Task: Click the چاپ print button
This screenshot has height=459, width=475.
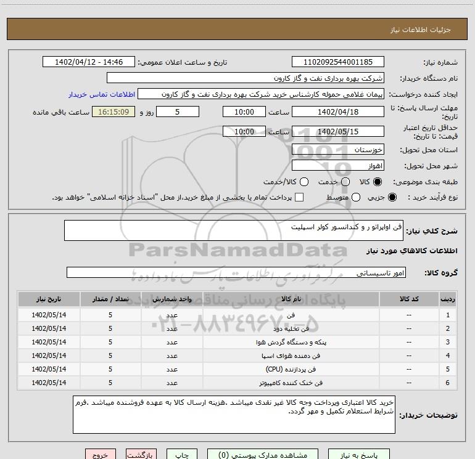Action: tap(182, 455)
